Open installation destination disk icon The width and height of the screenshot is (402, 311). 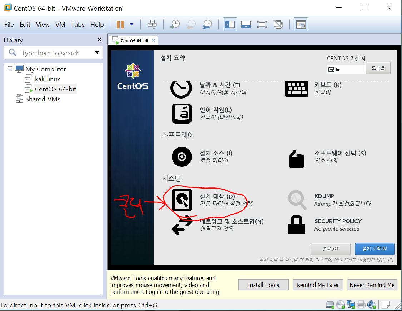(x=182, y=200)
